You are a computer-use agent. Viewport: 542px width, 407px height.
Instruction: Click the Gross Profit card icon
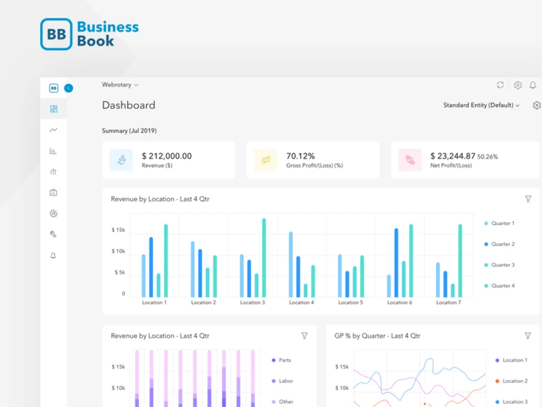(266, 160)
